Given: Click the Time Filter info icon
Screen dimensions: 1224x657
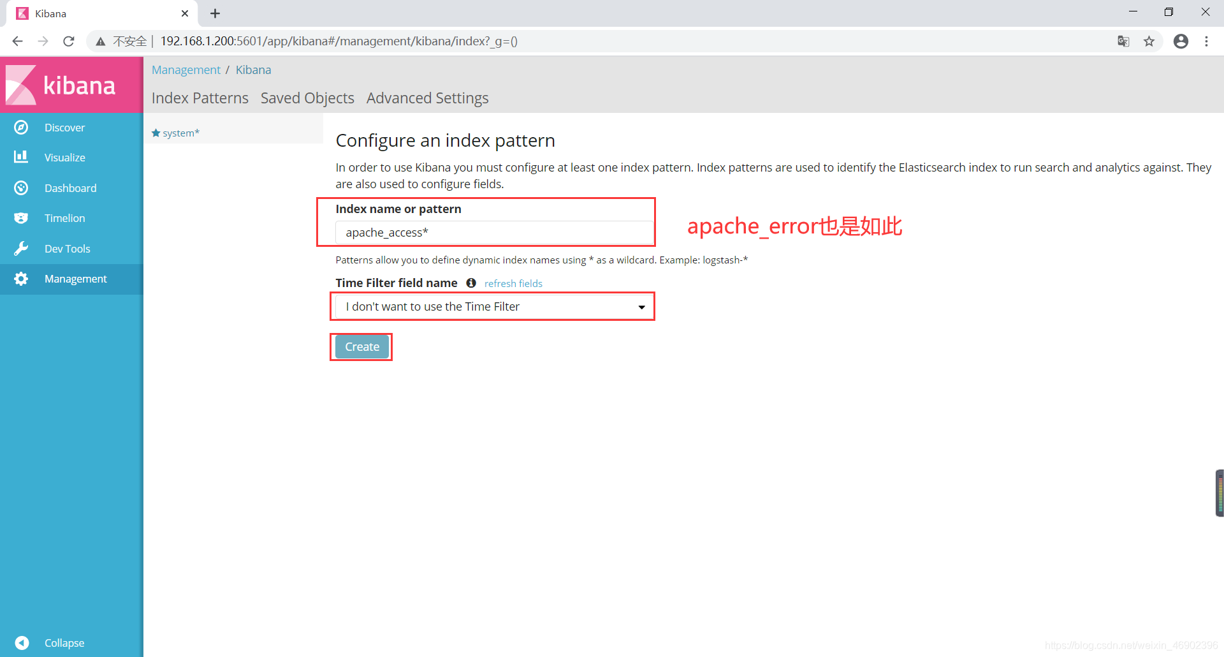Looking at the screenshot, I should click(x=471, y=283).
